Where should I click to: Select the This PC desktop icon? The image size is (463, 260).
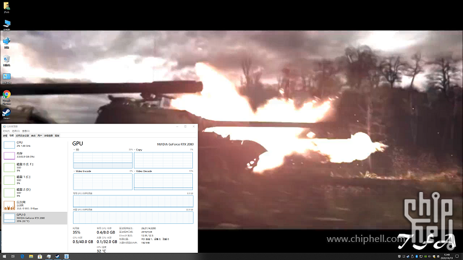tap(7, 25)
